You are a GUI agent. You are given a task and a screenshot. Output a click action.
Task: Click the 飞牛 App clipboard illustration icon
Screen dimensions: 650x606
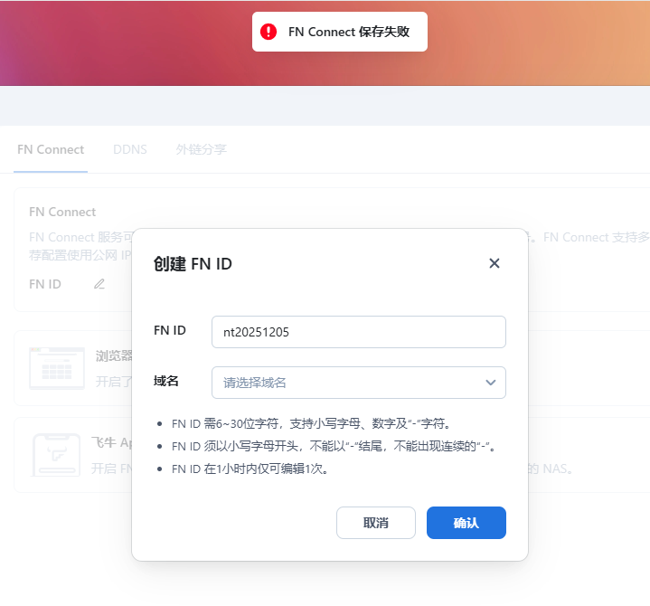tap(56, 455)
